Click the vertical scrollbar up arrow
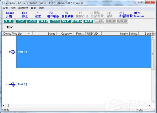Image resolution: width=157 pixels, height=113 pixels. pyautogui.click(x=153, y=37)
